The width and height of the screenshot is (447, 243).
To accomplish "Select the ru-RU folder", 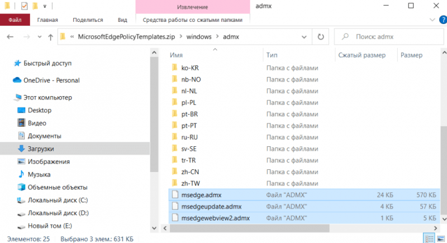I will (189, 137).
